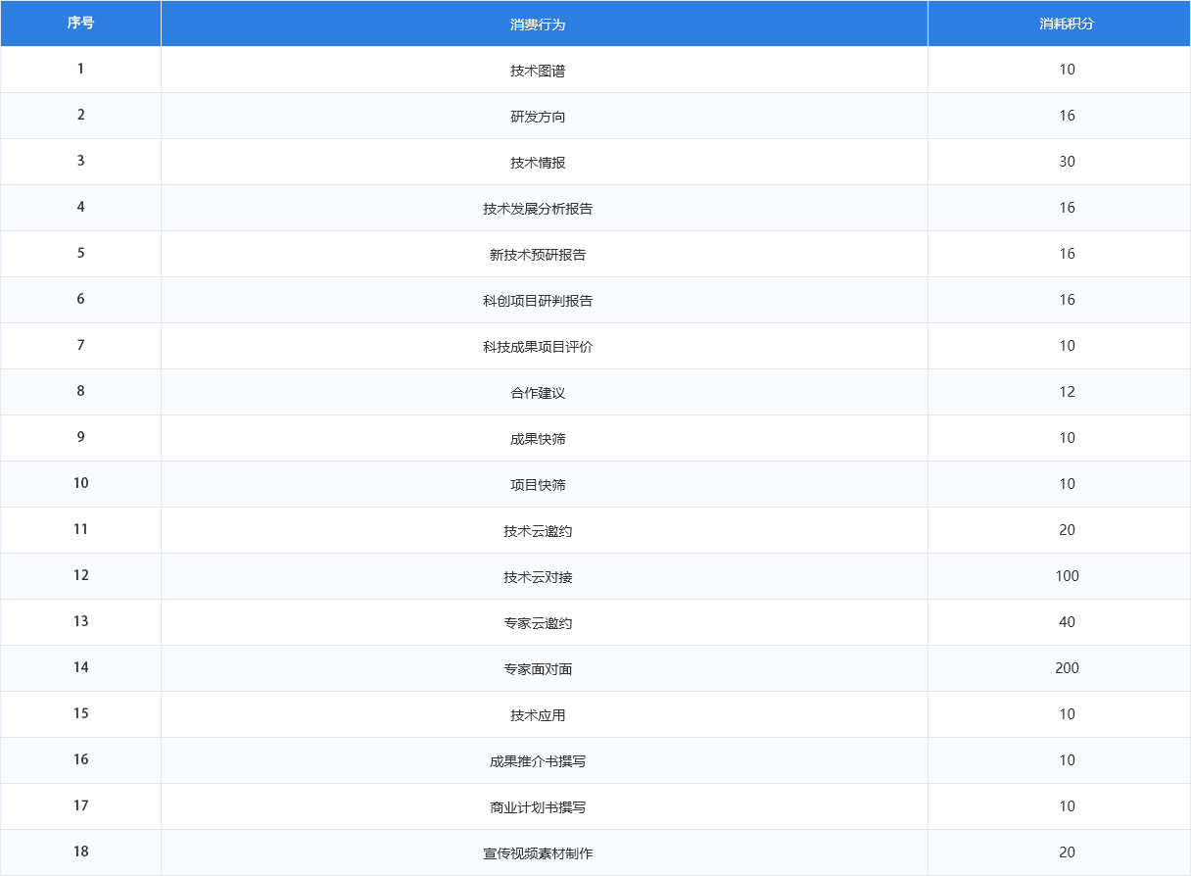The height and width of the screenshot is (876, 1191).
Task: Click the 商业计划书撰写 entry
Action: pyautogui.click(x=538, y=807)
